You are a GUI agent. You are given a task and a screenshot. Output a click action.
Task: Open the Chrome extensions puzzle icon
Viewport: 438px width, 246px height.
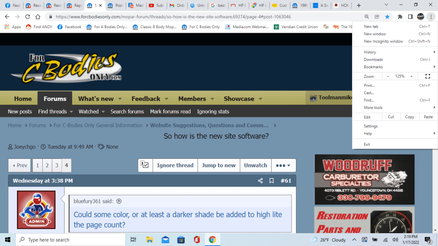[400, 17]
